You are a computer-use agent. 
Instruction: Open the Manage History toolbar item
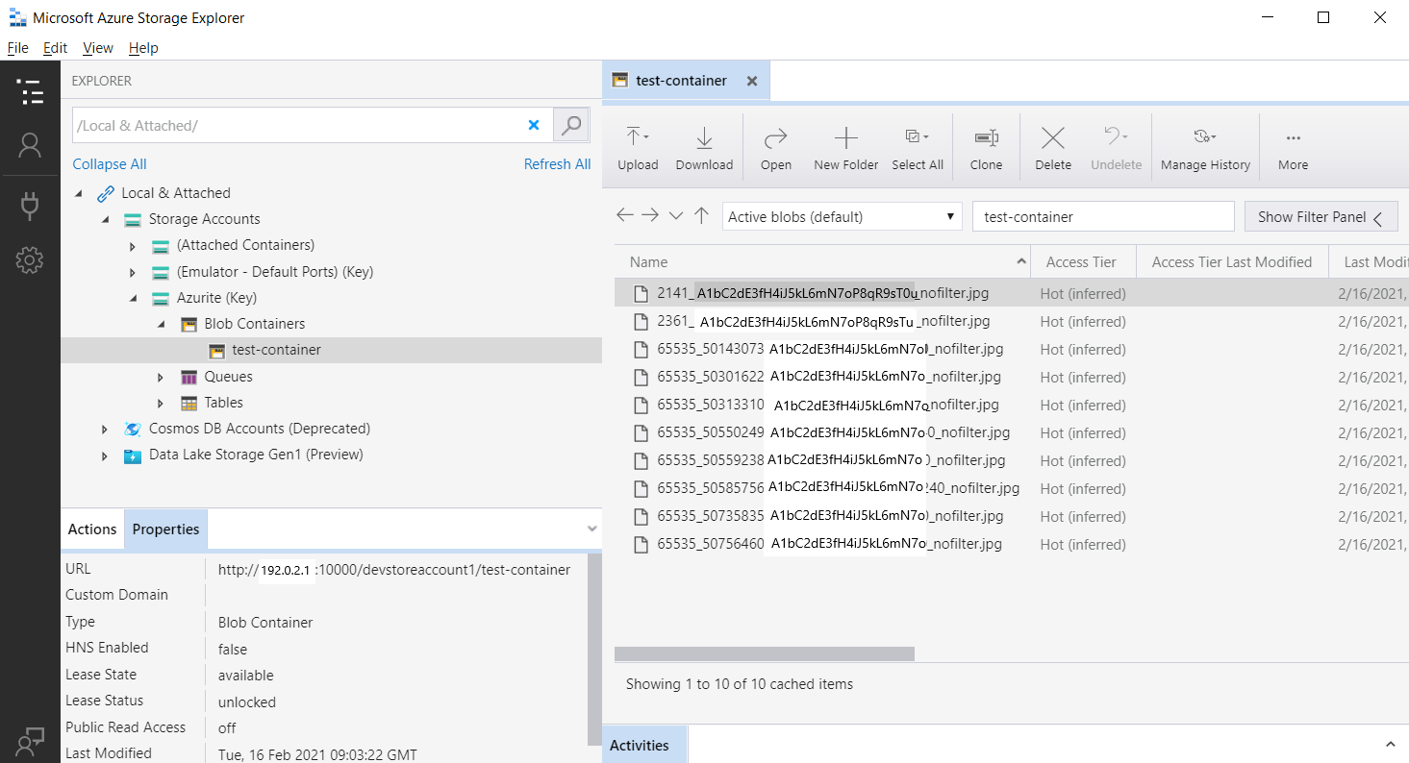coord(1204,148)
